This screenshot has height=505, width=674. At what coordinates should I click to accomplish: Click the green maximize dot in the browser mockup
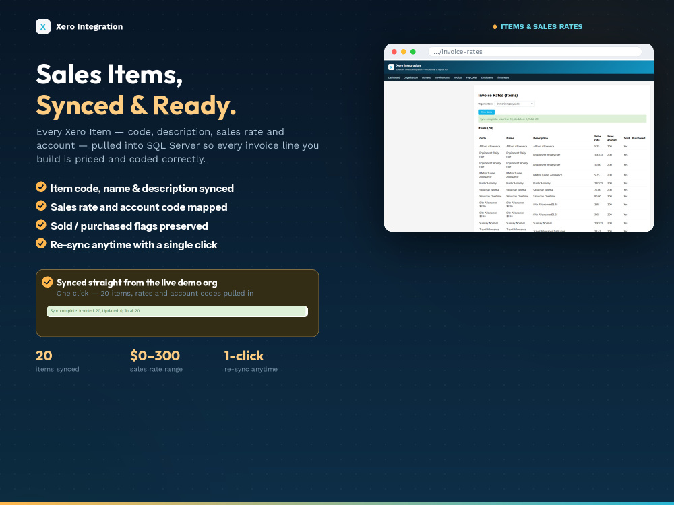tap(413, 52)
